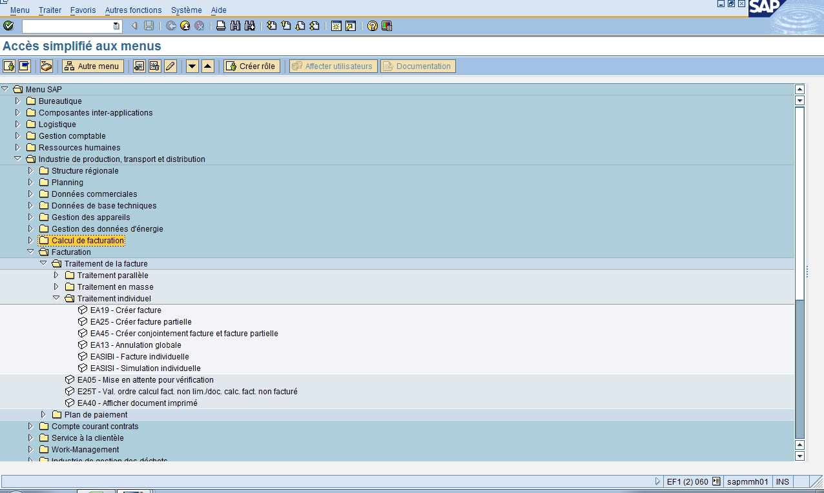Click the Delete favorites icon
The height and width of the screenshot is (493, 824).
coord(155,66)
